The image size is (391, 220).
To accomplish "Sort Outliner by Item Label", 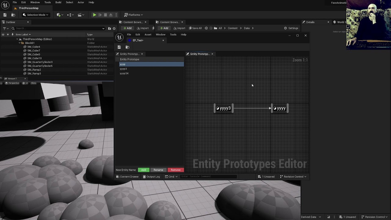I will (23, 35).
